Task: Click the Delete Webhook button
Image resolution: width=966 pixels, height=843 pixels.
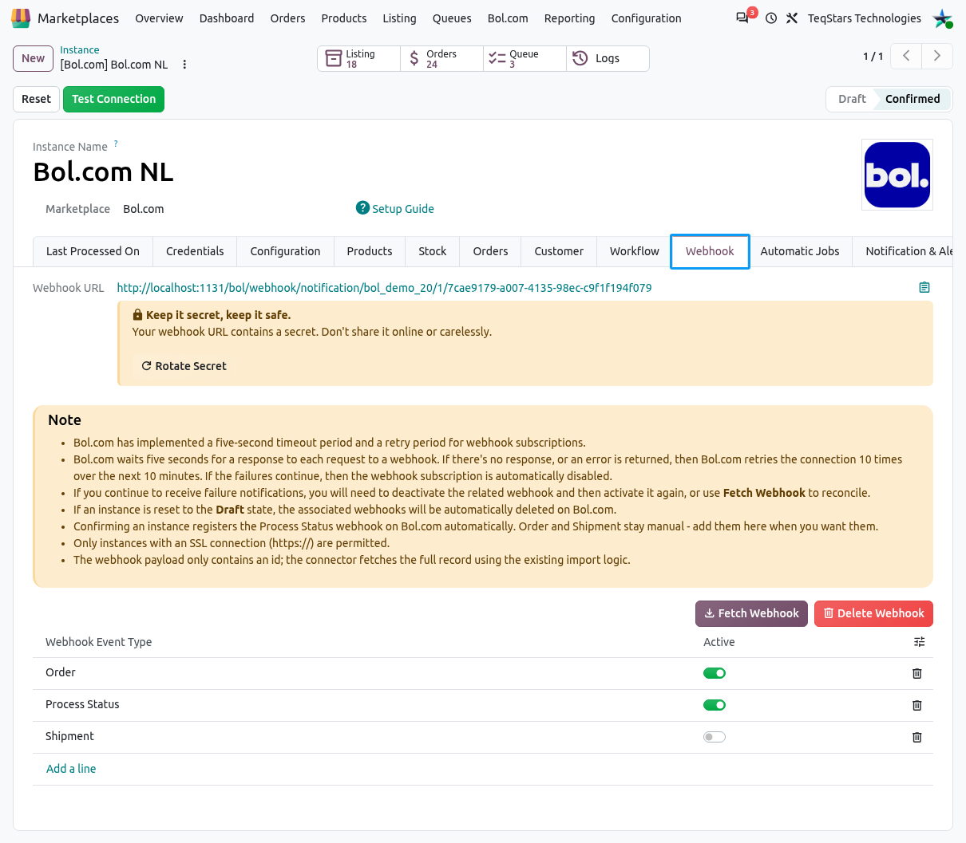Action: coord(873,613)
